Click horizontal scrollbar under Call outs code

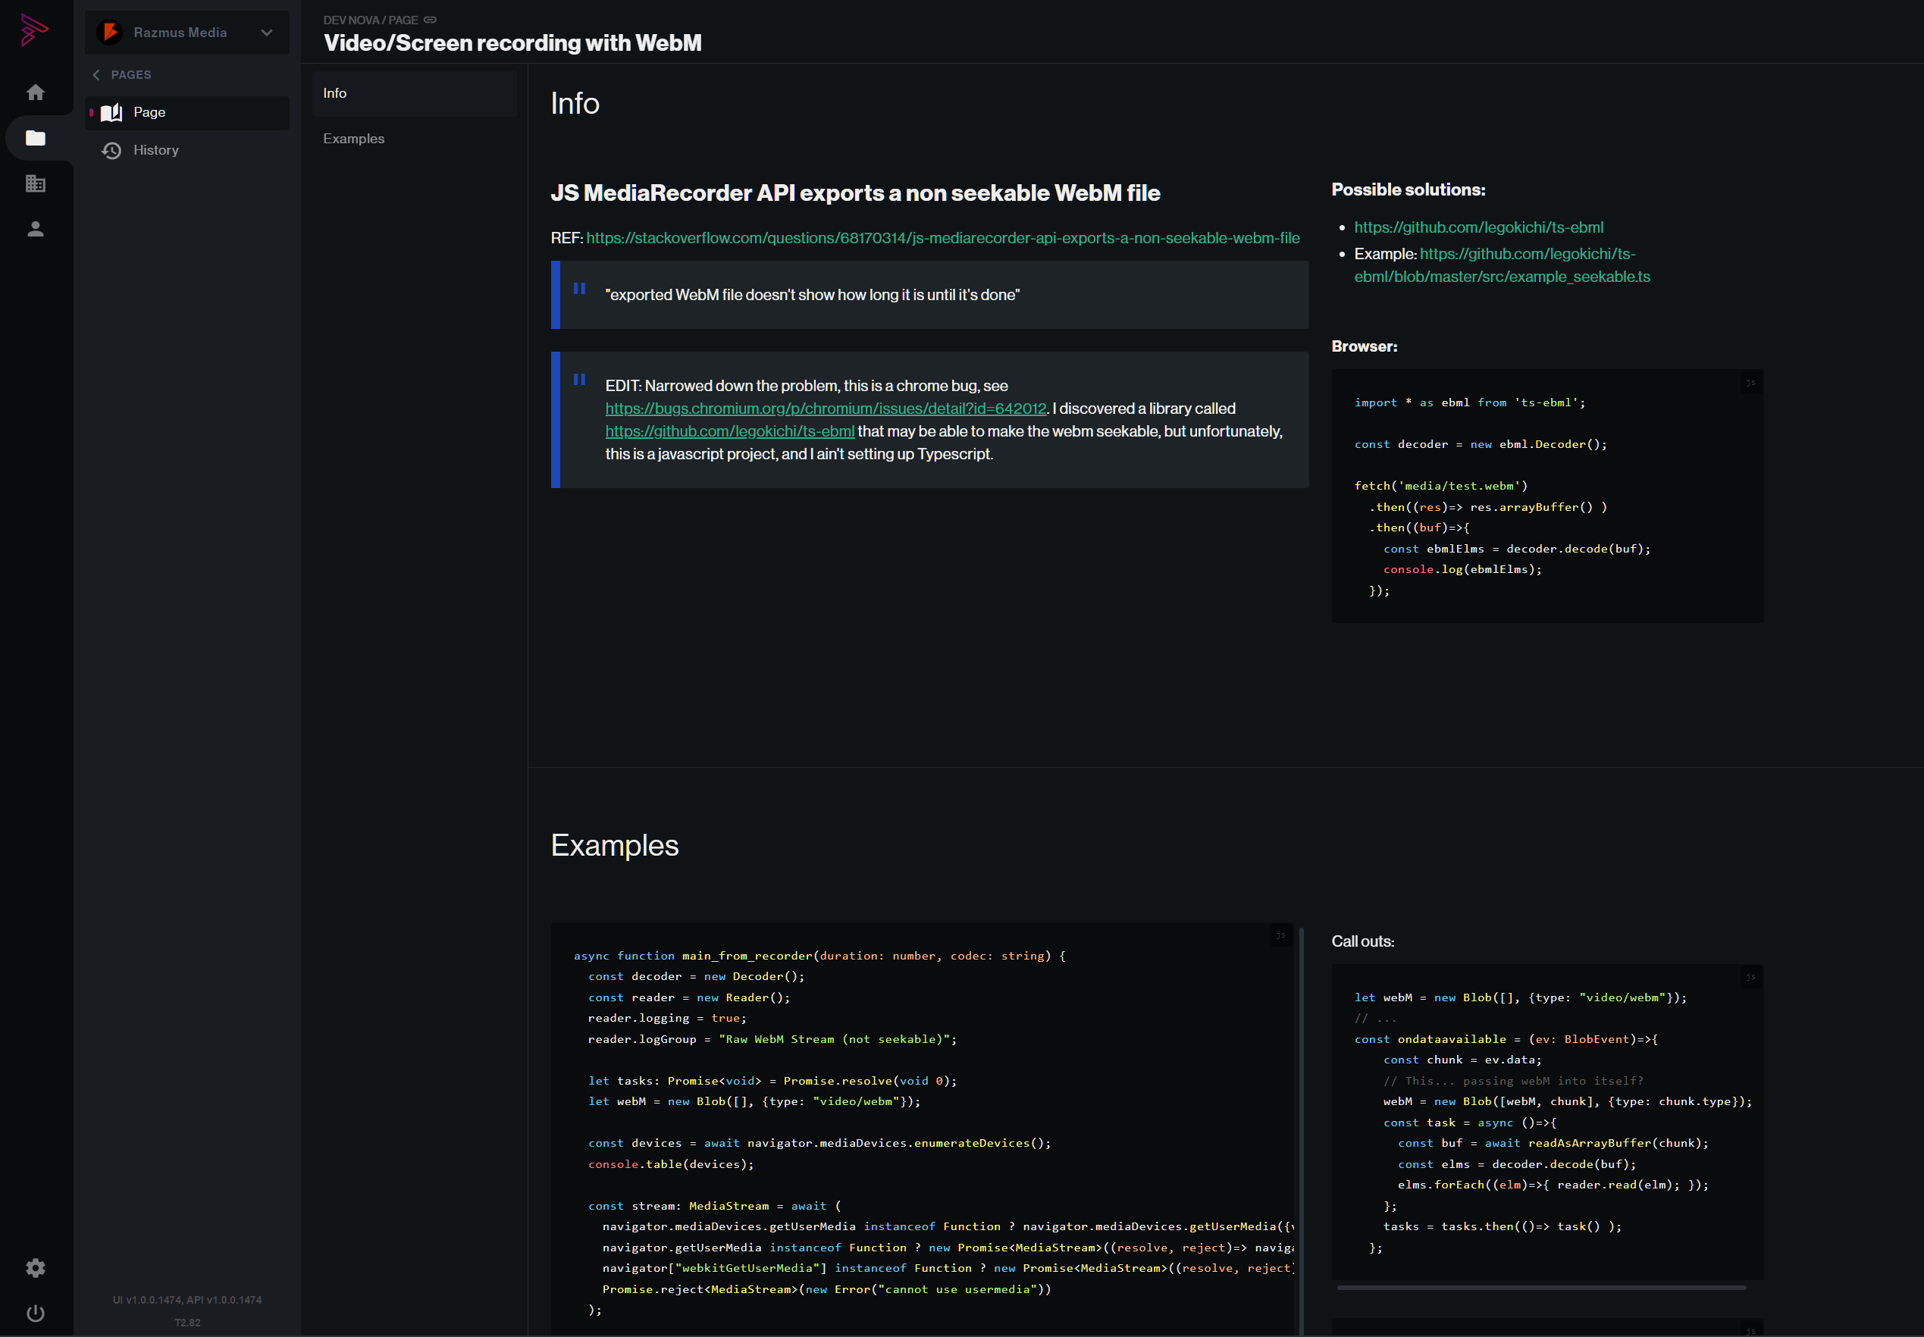(1541, 1288)
